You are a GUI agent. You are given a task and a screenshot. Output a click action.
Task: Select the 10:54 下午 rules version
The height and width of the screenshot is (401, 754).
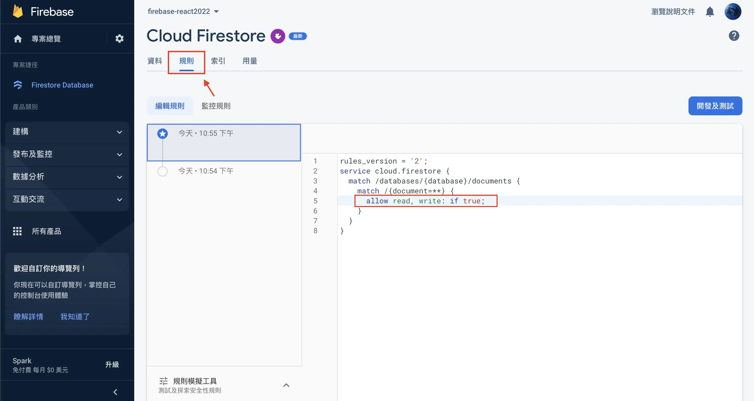coord(206,171)
